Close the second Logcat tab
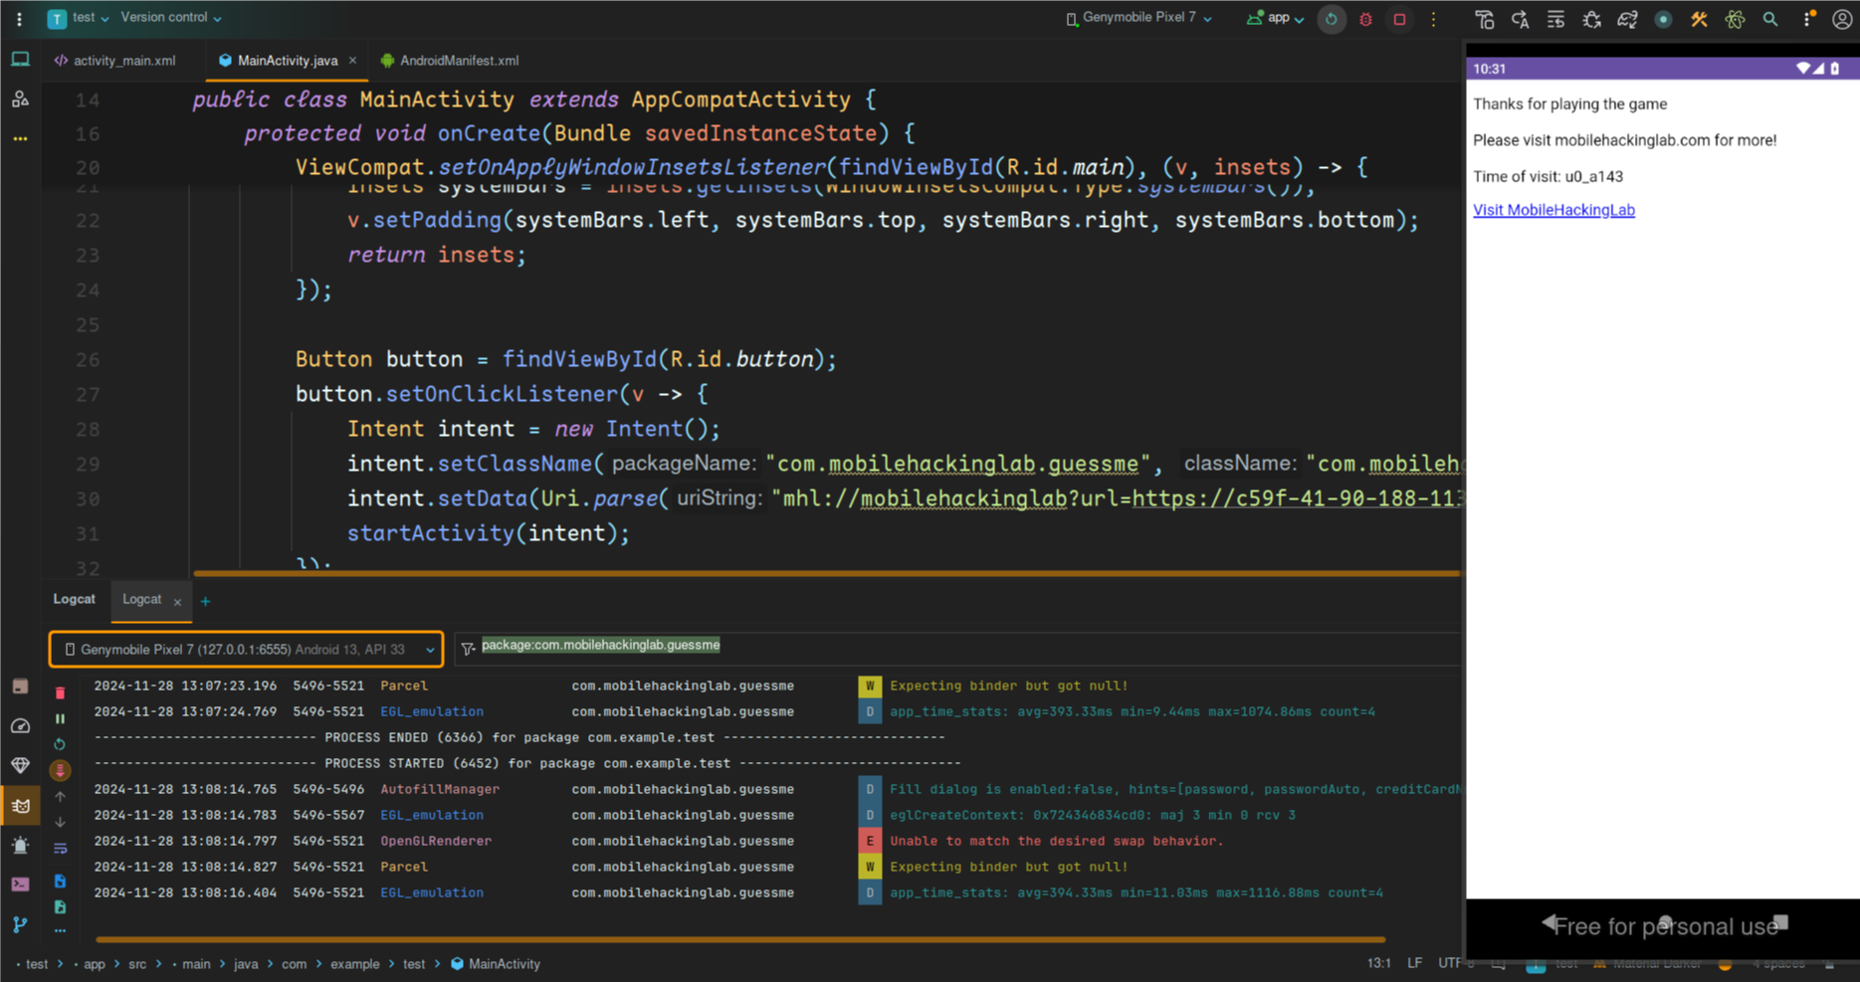This screenshot has width=1860, height=982. point(177,601)
